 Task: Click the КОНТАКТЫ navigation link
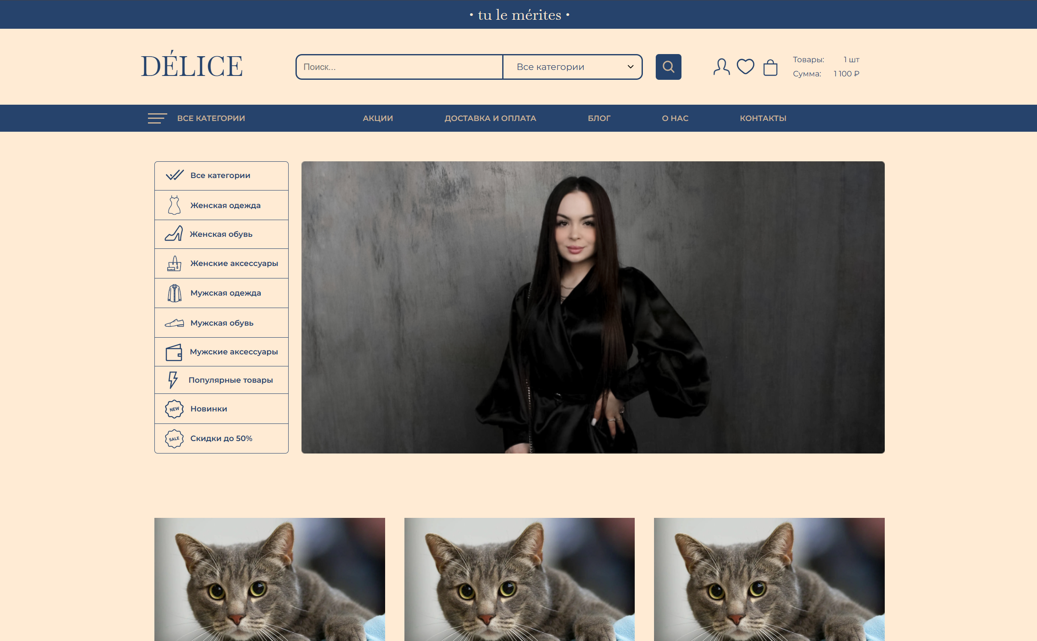point(763,118)
